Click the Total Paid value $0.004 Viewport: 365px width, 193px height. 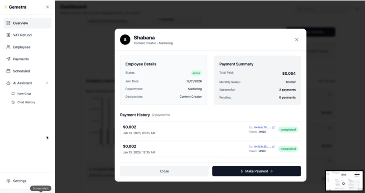[x=289, y=73]
